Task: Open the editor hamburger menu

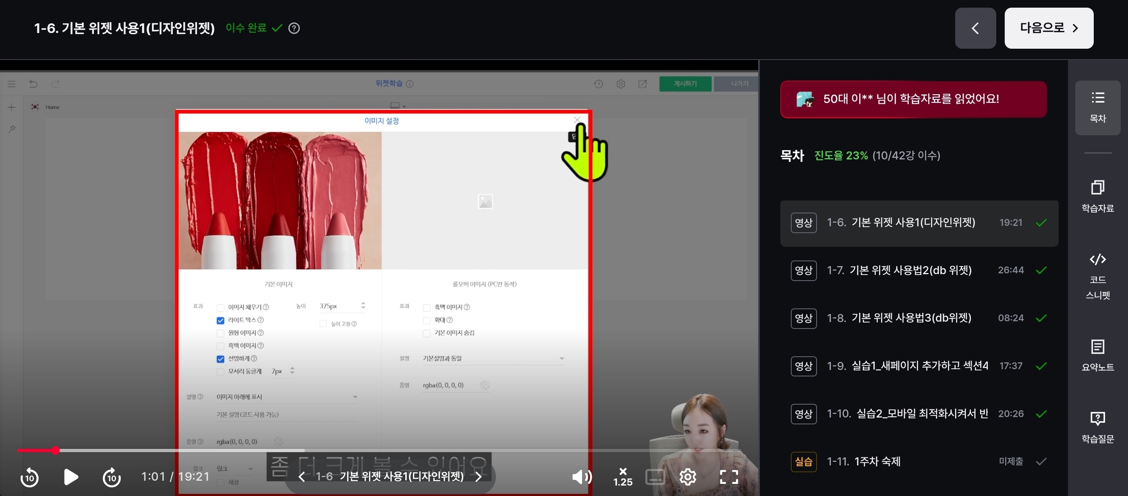Action: pyautogui.click(x=11, y=84)
